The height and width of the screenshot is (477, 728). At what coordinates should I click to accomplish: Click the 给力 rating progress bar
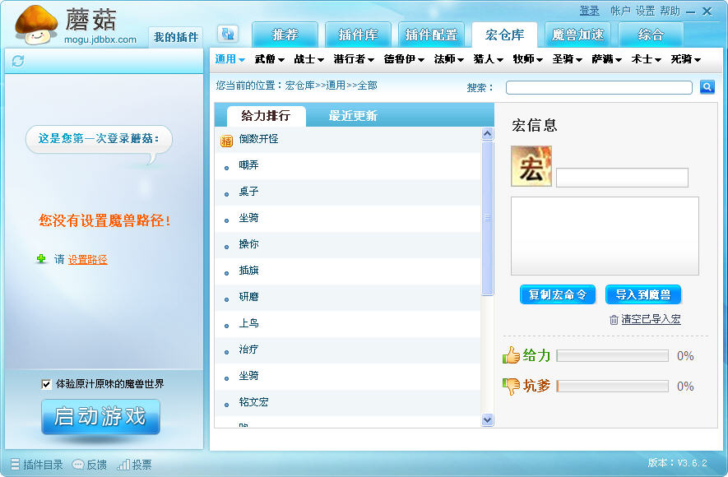(x=612, y=356)
